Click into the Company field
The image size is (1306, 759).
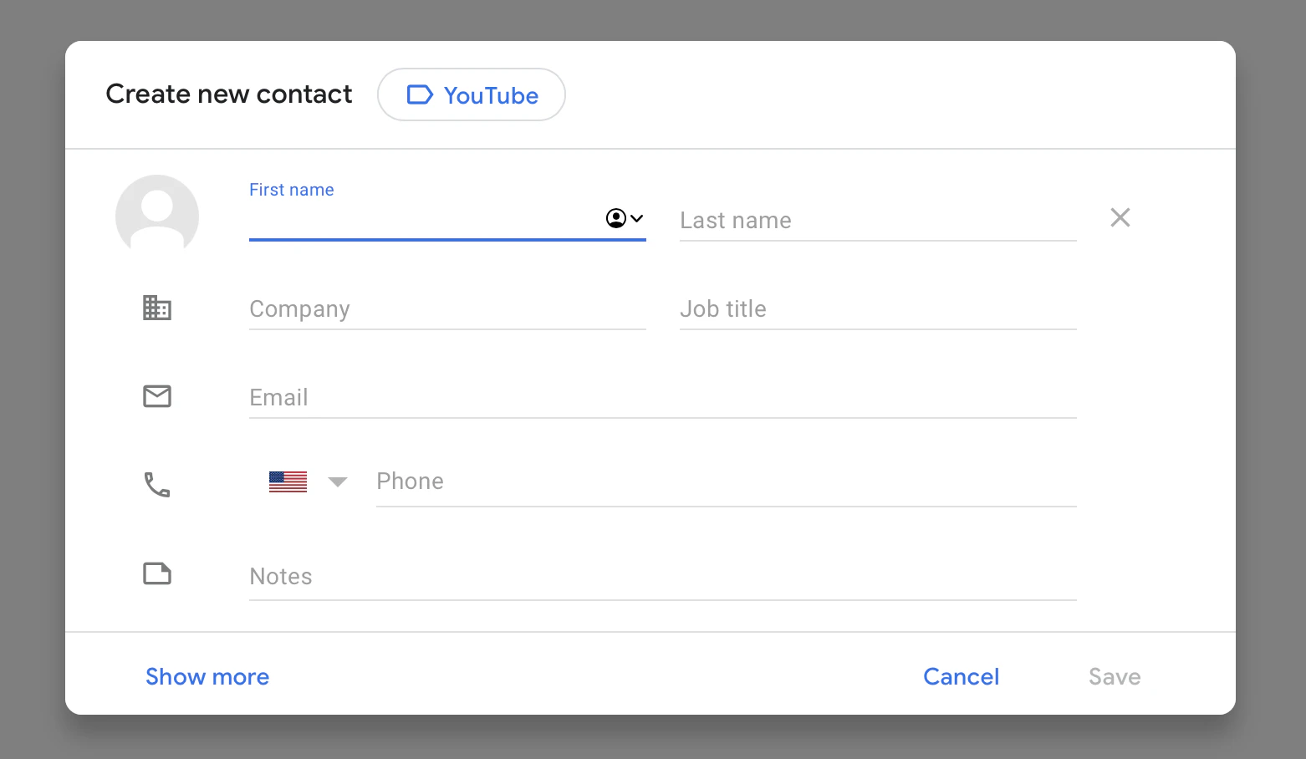(x=447, y=309)
